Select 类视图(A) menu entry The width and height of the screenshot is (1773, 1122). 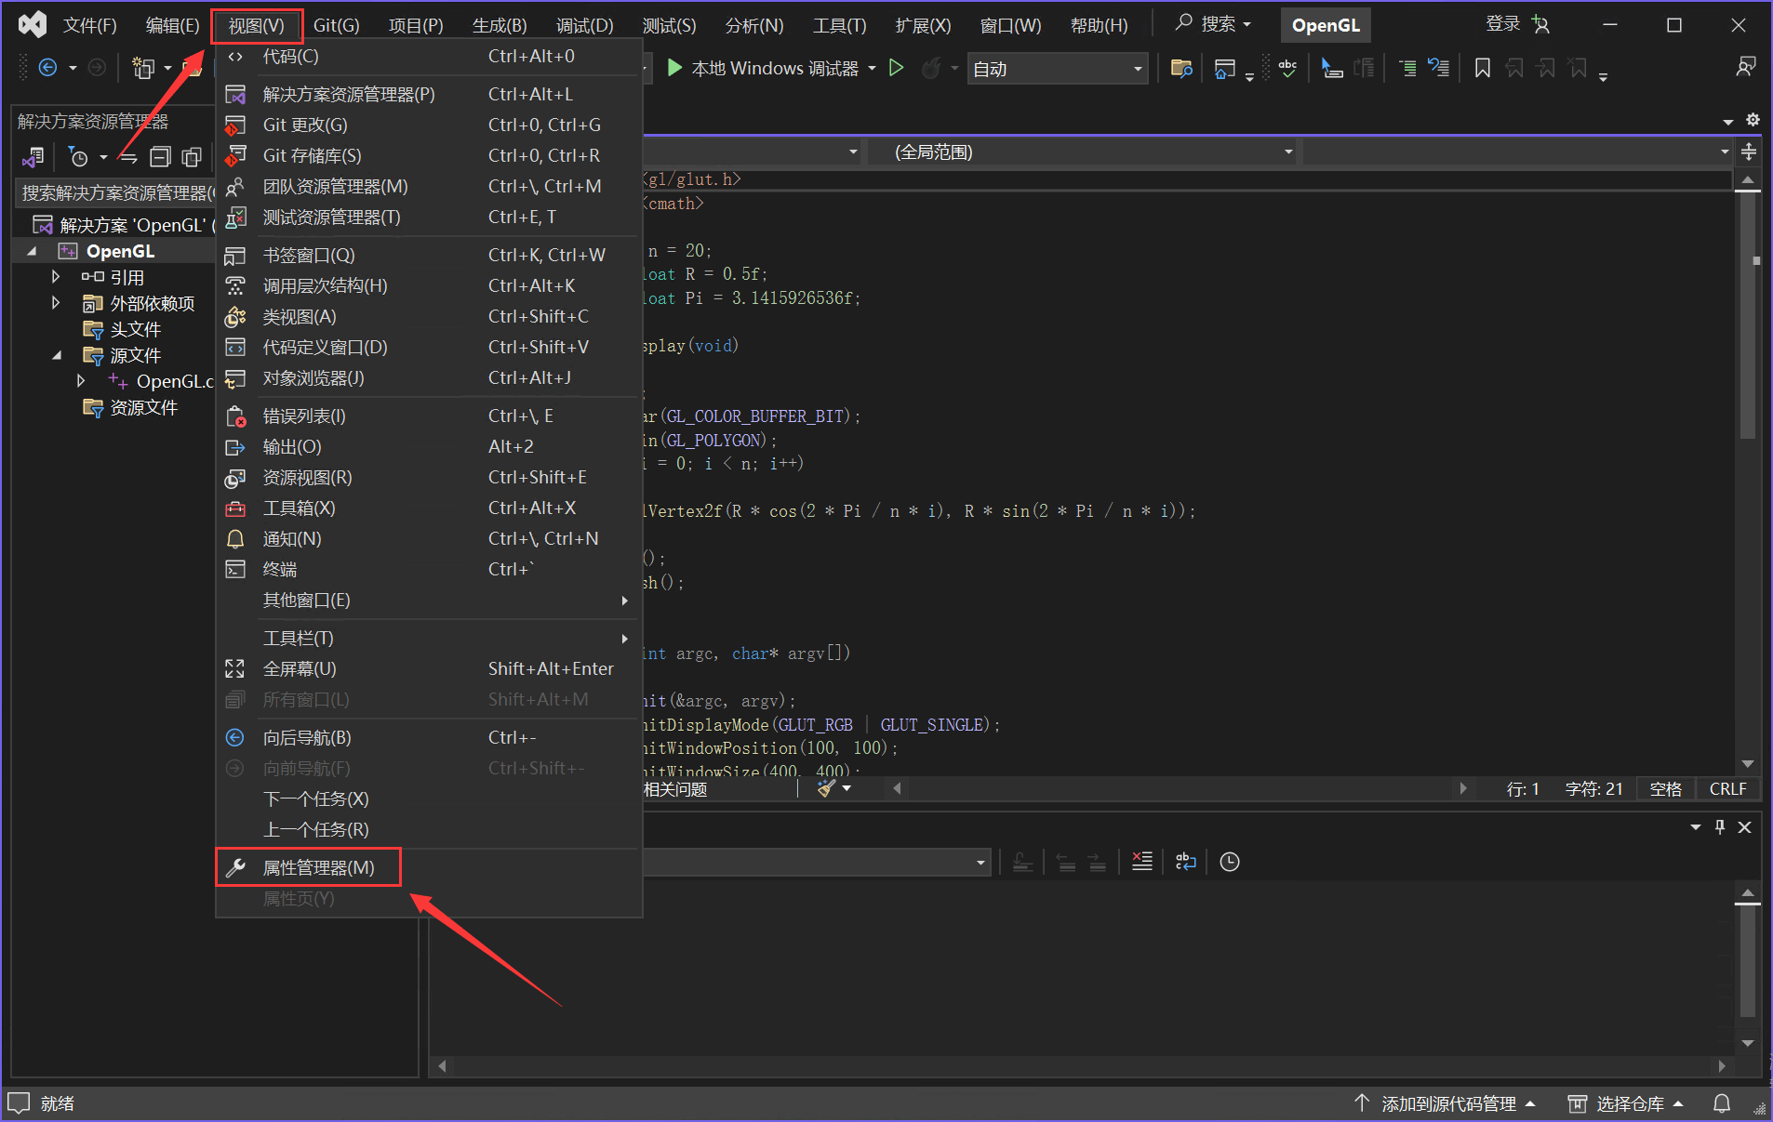pos(429,316)
